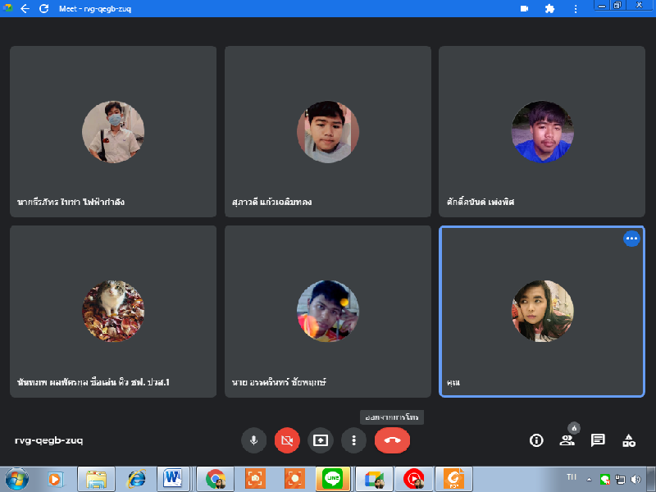Reload the Meet page
The image size is (656, 492).
point(43,9)
